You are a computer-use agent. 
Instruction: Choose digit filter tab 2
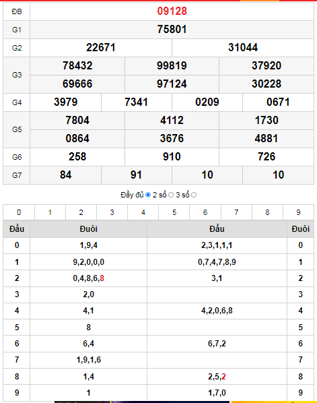click(x=81, y=212)
